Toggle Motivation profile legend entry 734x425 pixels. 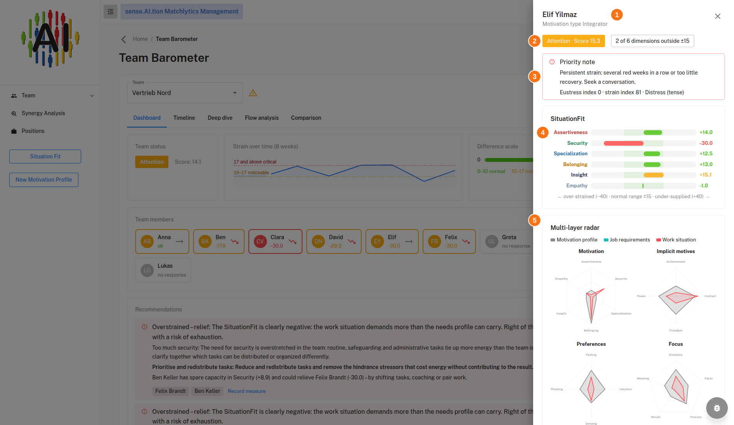pos(574,240)
